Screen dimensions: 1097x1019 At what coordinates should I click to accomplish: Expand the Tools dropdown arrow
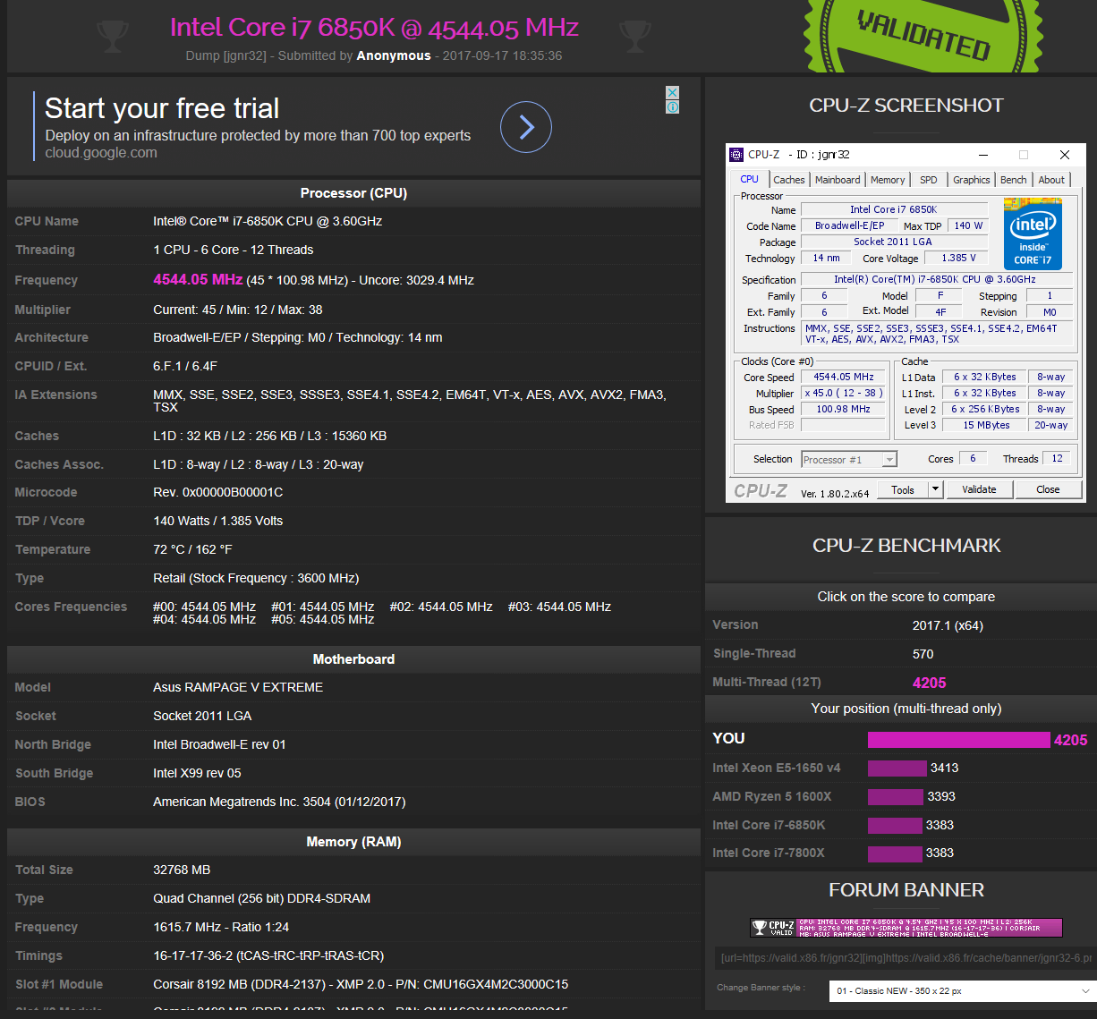click(x=935, y=489)
